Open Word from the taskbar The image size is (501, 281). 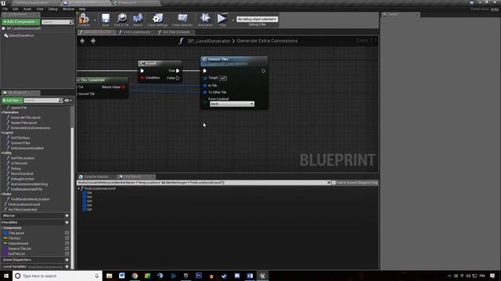pyautogui.click(x=122, y=276)
